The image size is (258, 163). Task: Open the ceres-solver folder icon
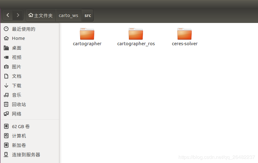point(184,34)
